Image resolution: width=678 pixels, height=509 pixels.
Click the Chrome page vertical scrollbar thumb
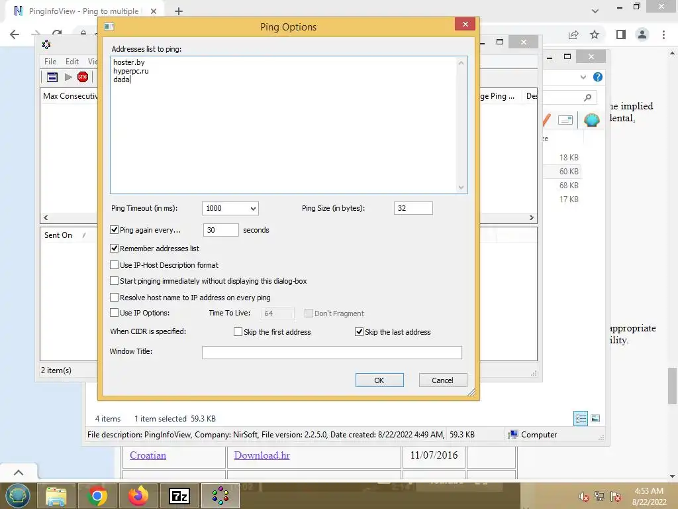click(672, 386)
